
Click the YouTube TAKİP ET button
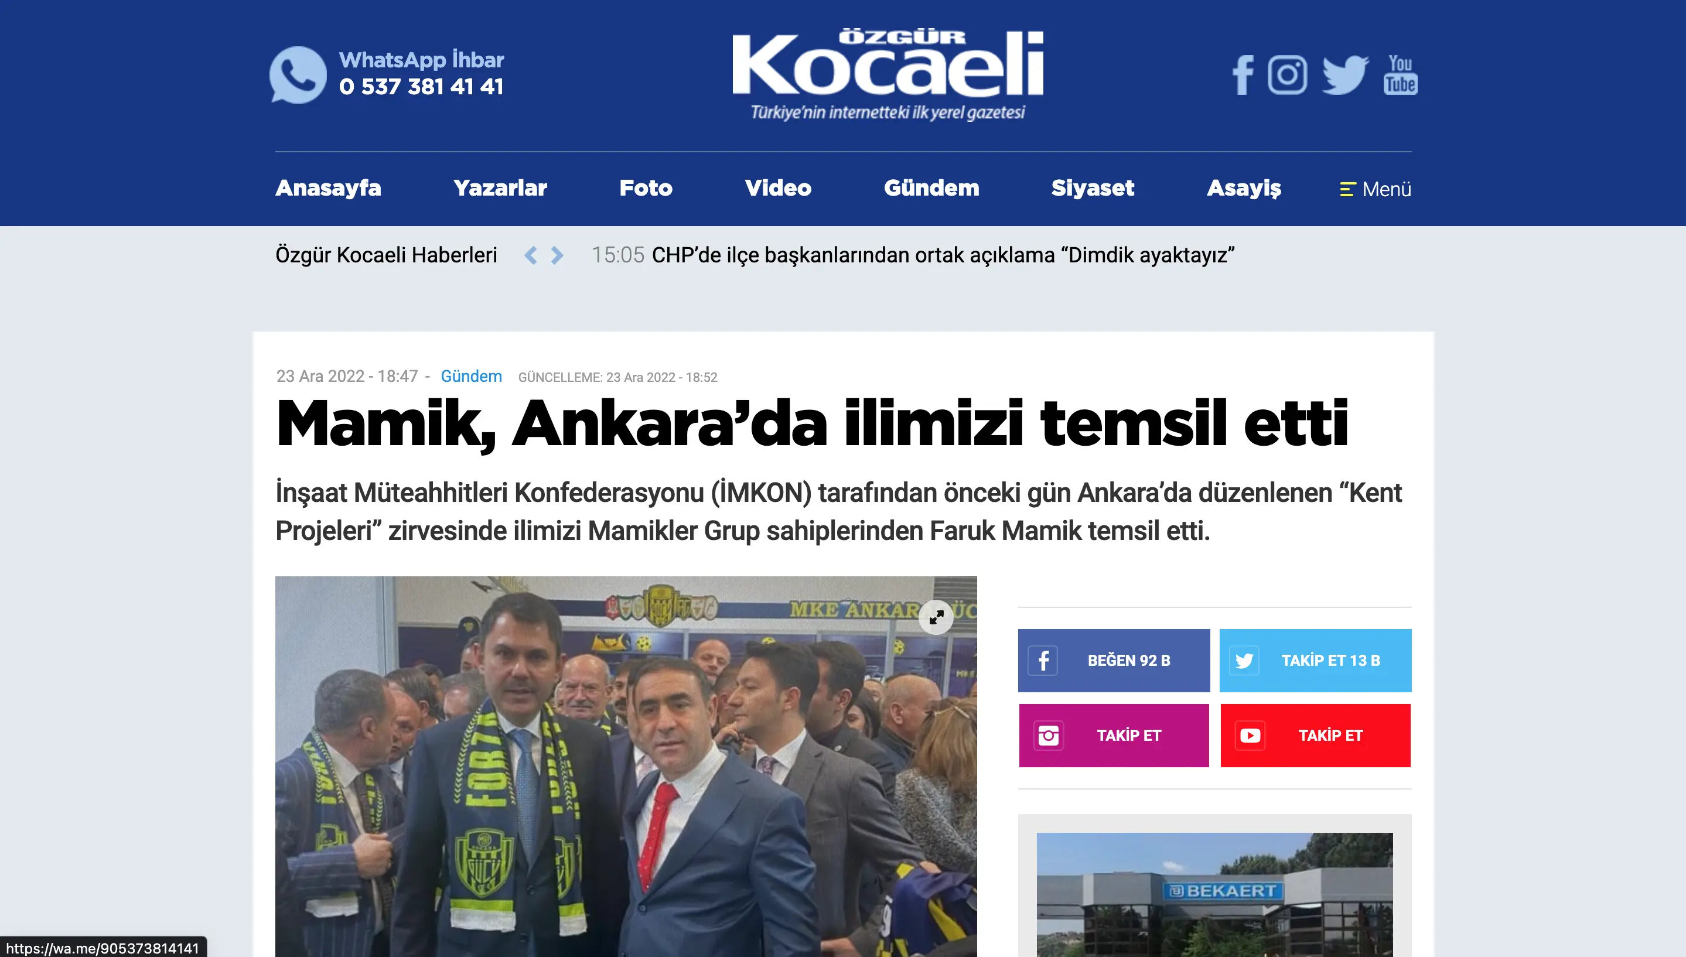click(1315, 736)
